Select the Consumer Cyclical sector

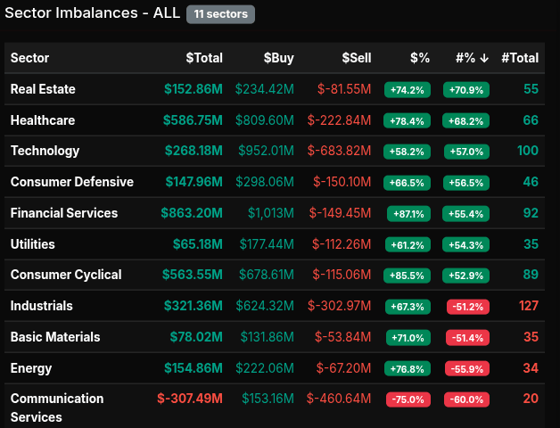[x=66, y=275]
